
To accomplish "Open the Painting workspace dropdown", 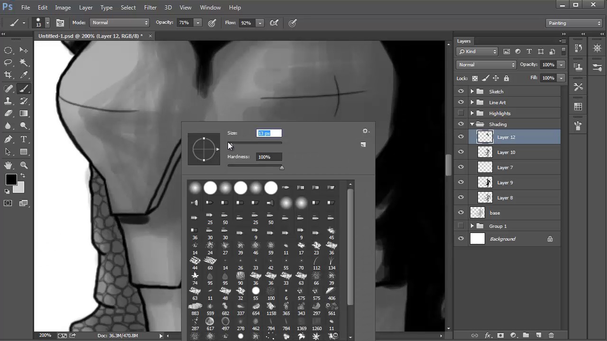I will (x=574, y=23).
